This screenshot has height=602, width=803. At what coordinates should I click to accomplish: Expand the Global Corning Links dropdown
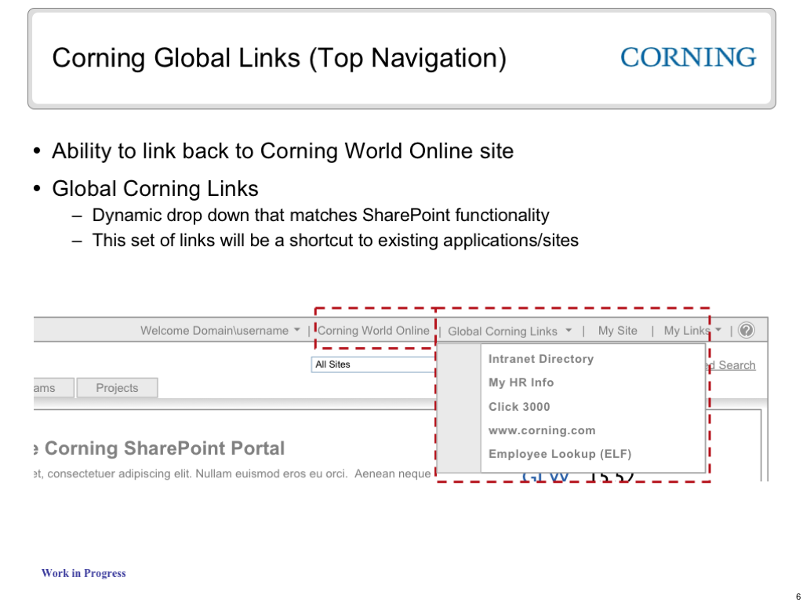(510, 332)
